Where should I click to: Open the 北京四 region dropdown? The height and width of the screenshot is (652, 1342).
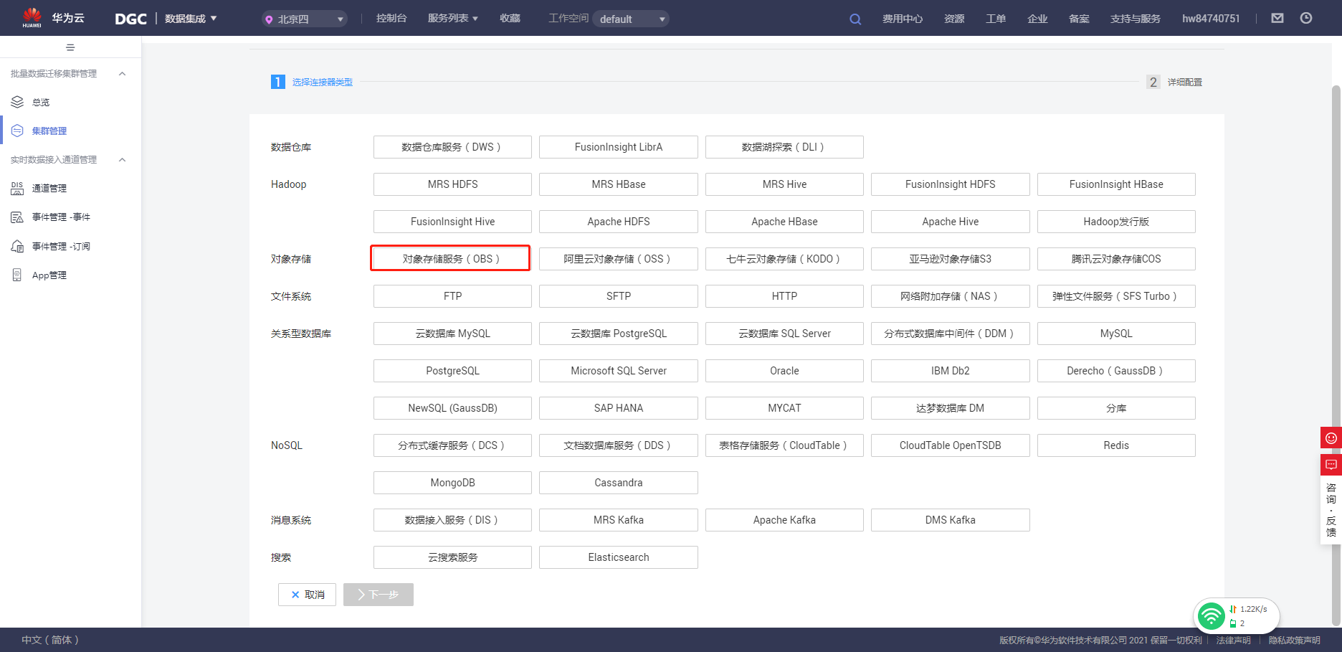pyautogui.click(x=304, y=19)
